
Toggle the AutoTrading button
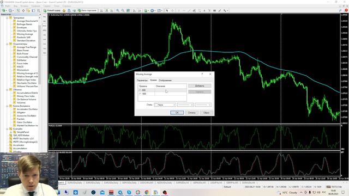click(87, 10)
